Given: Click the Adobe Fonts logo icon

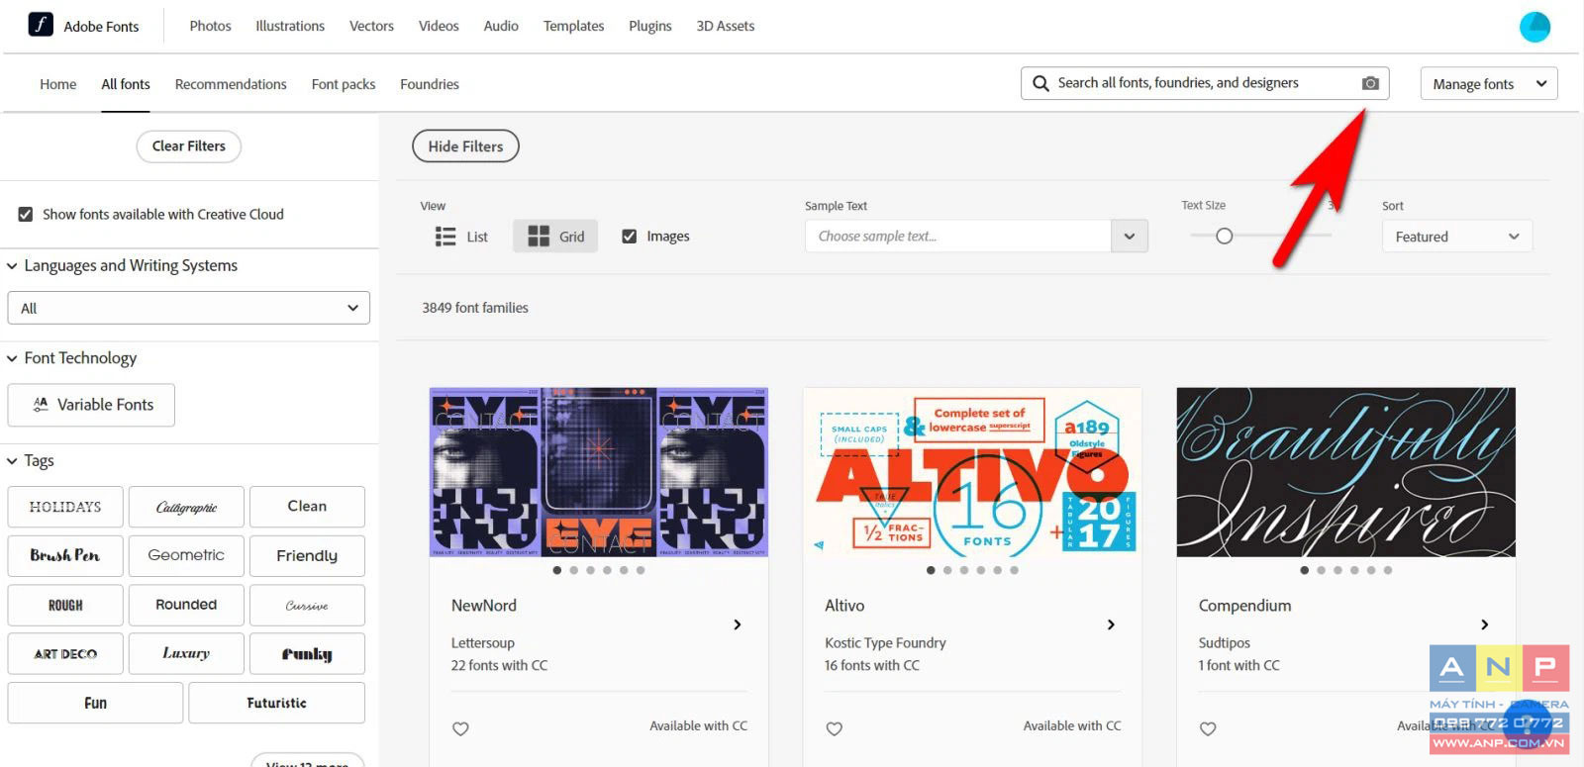Looking at the screenshot, I should click(x=41, y=25).
